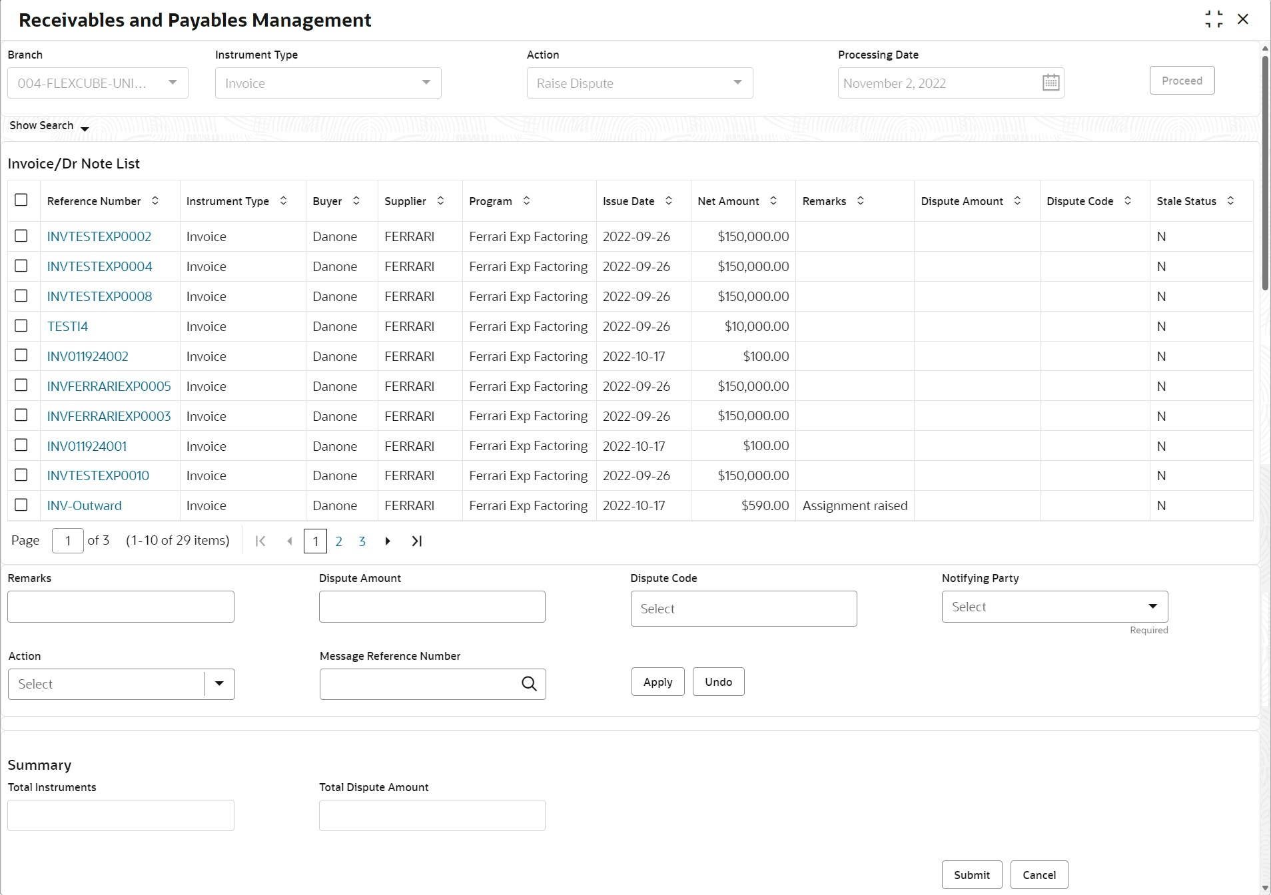Click the vertical scrollbar thumb
1271x895 pixels.
1265,173
